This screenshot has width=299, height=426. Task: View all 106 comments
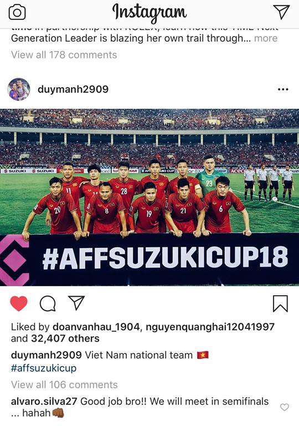coord(64,385)
